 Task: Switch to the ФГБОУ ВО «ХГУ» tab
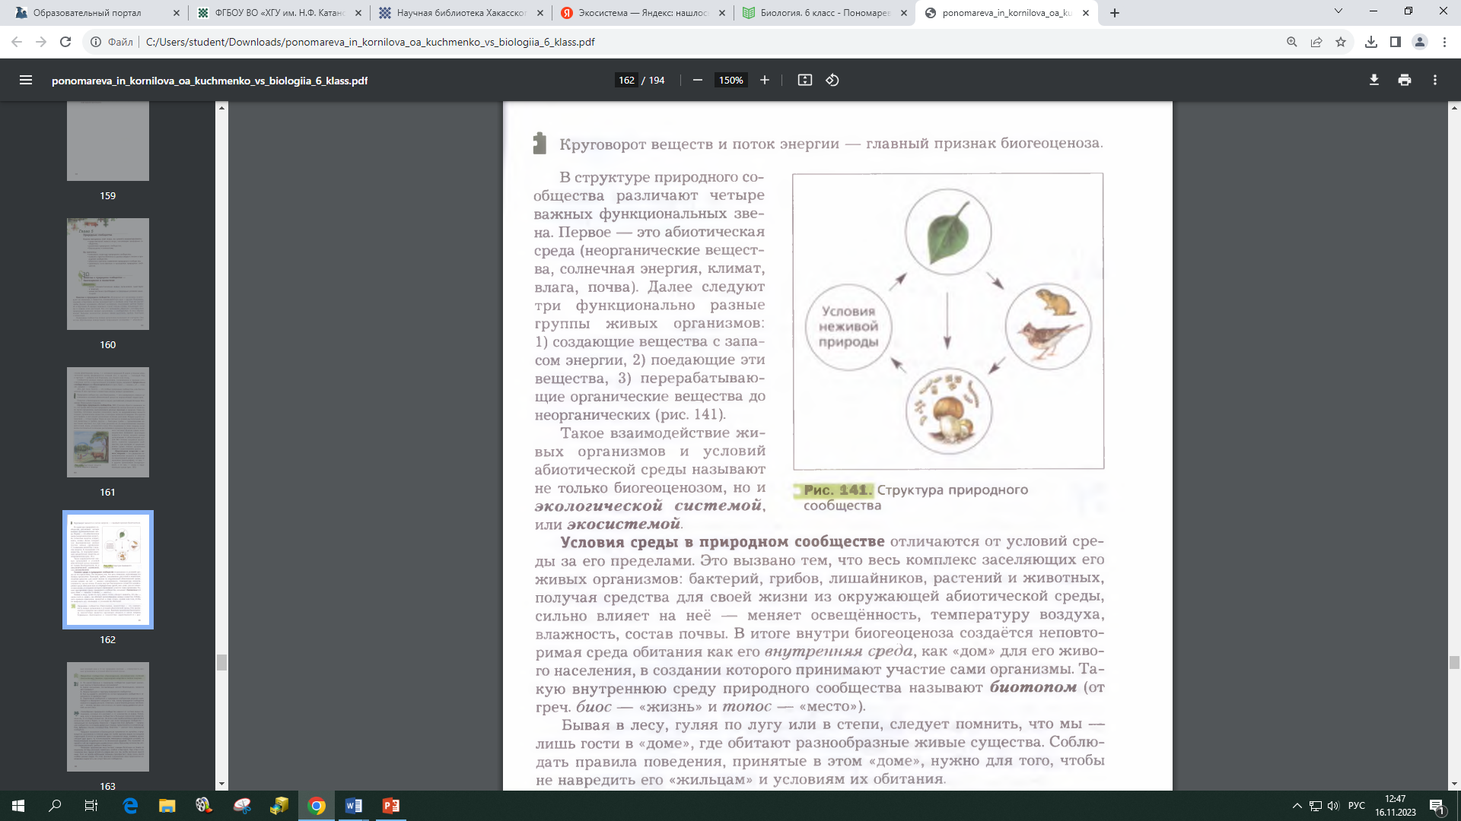coord(279,13)
